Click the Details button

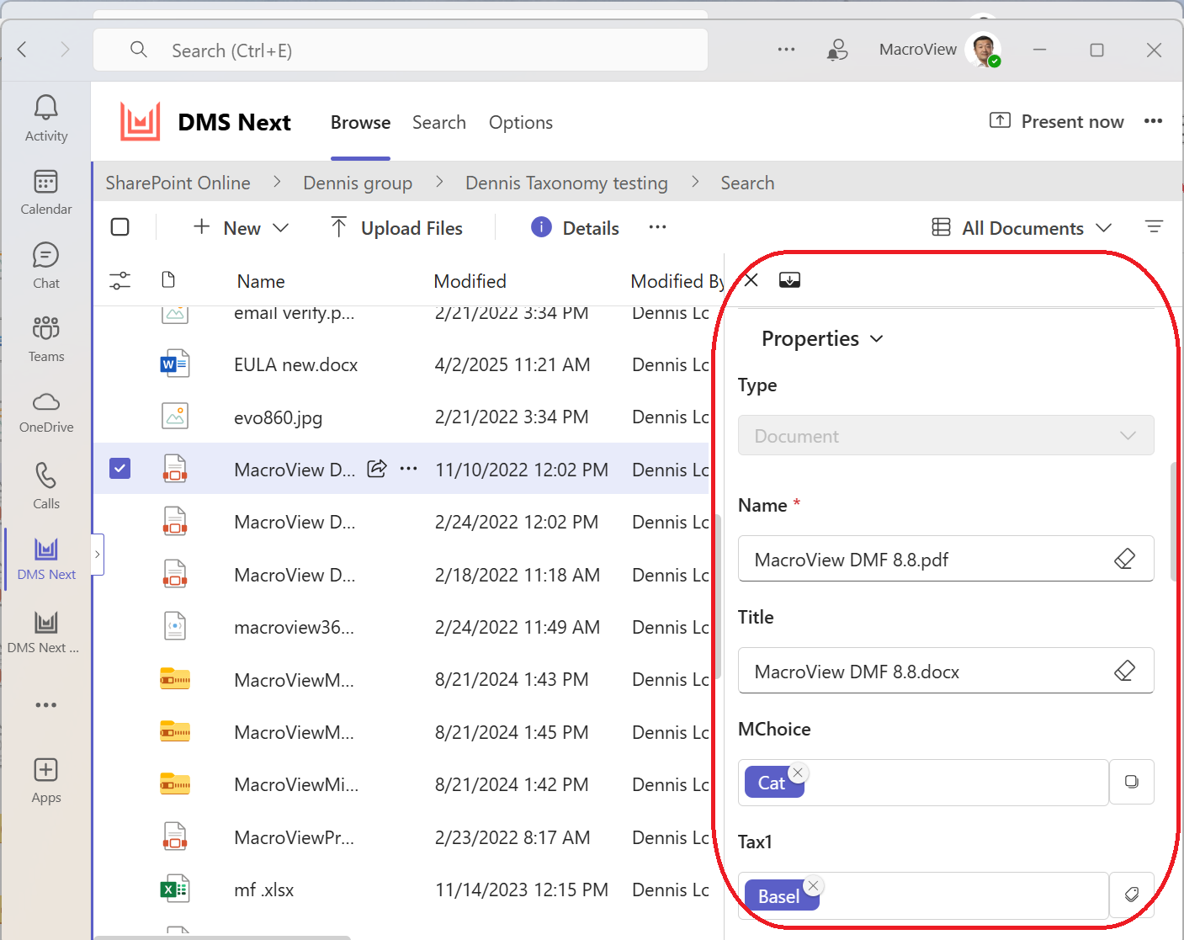[576, 227]
